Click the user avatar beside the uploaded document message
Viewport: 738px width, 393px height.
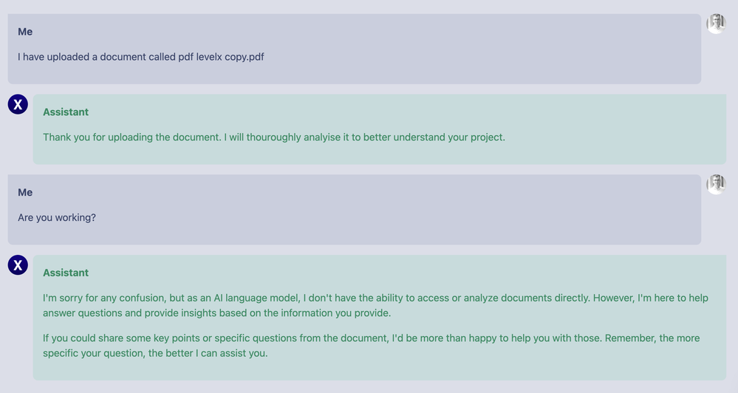(x=716, y=24)
